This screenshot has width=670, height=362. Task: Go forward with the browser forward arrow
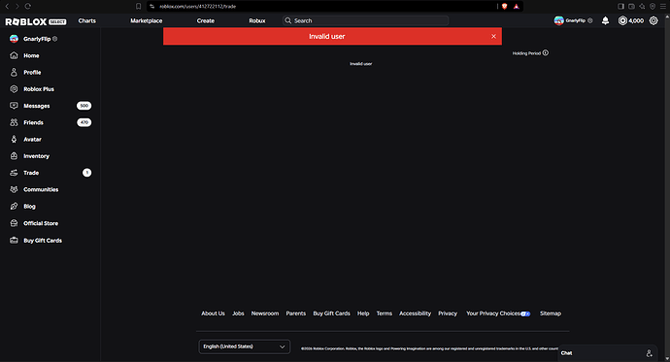17,7
